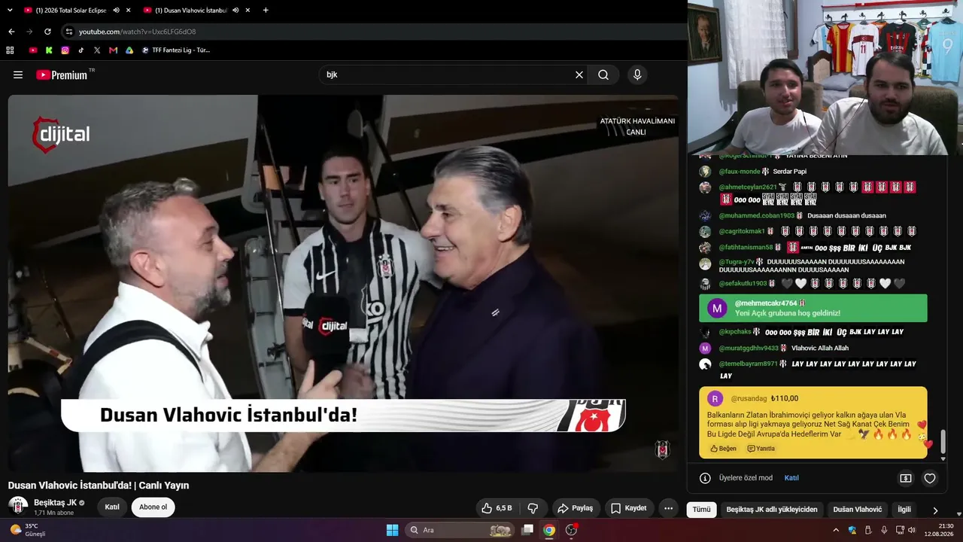Screen dimensions: 963x542
Task: Go back with the browser back arrow
Action: click(x=11, y=32)
